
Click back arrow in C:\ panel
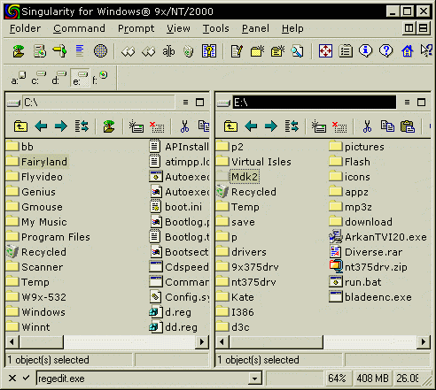coord(41,126)
